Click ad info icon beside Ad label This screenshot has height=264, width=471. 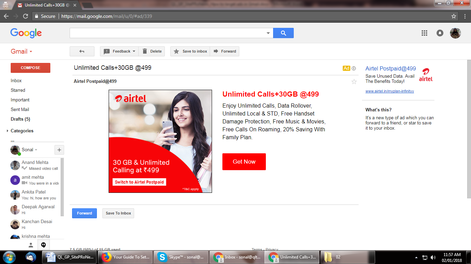tap(354, 68)
